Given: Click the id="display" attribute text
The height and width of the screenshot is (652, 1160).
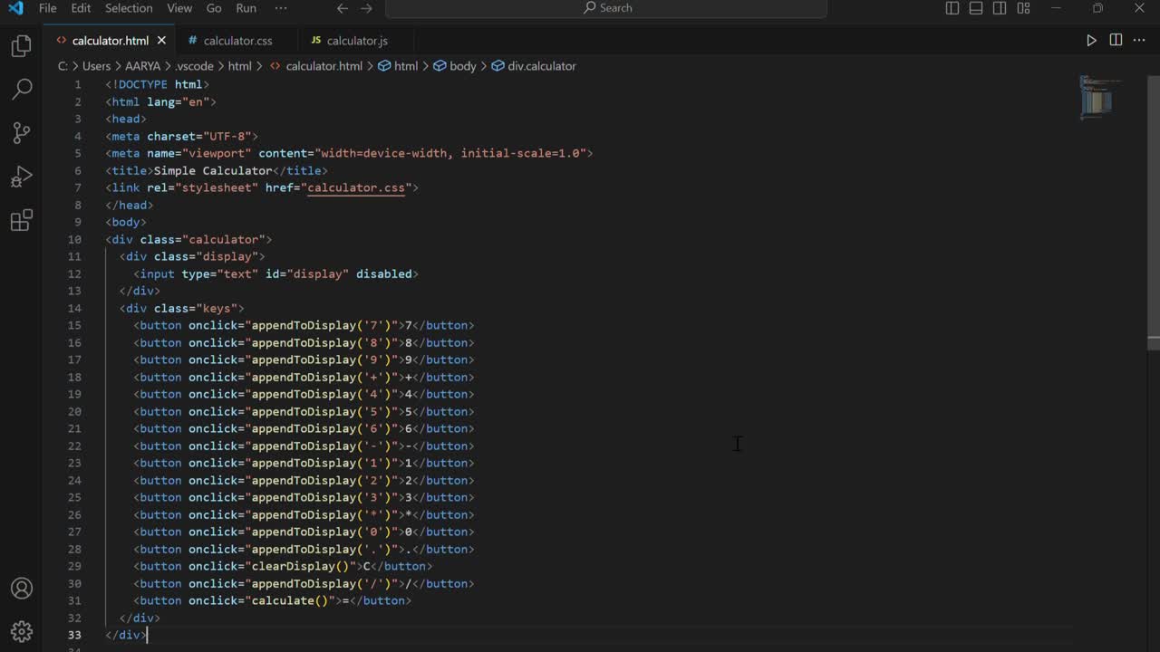Looking at the screenshot, I should (x=307, y=273).
